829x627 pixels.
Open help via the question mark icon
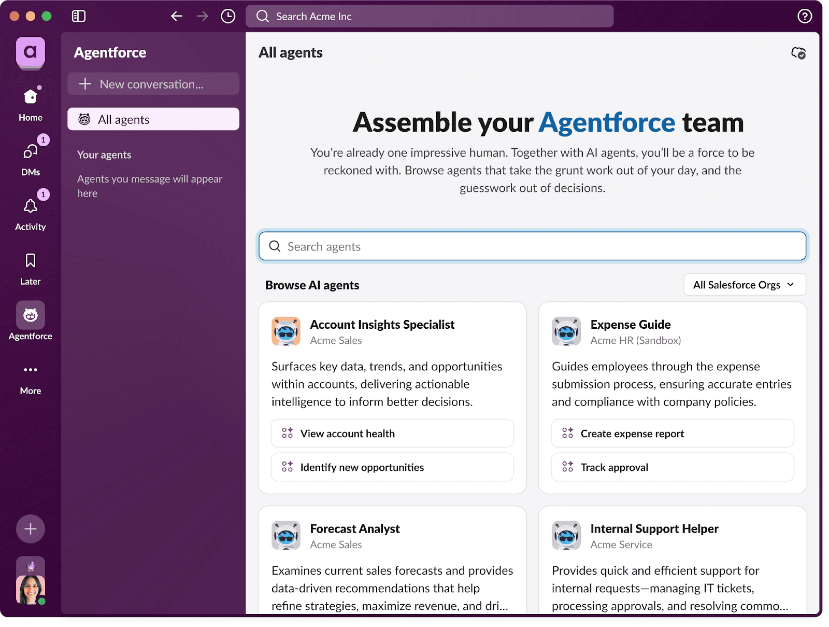point(804,16)
